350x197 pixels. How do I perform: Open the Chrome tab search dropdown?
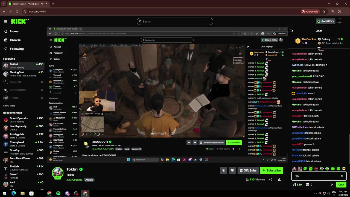(4, 4)
